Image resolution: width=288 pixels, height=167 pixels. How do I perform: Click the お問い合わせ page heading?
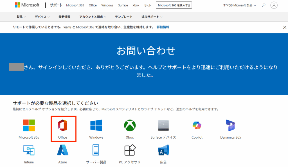pyautogui.click(x=146, y=51)
